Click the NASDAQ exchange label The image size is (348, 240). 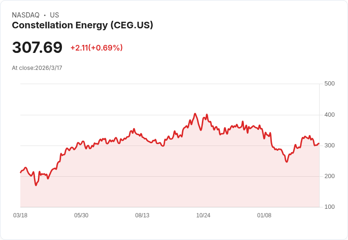[26, 15]
